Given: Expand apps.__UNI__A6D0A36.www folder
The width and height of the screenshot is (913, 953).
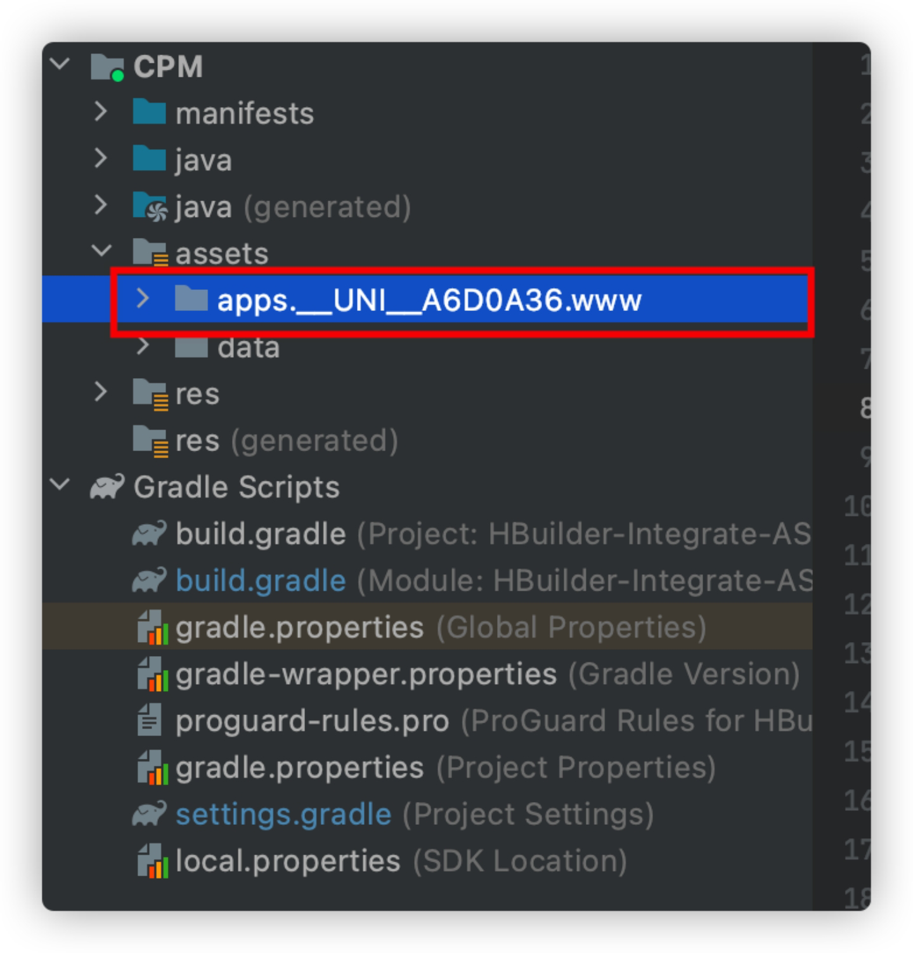Looking at the screenshot, I should (143, 298).
